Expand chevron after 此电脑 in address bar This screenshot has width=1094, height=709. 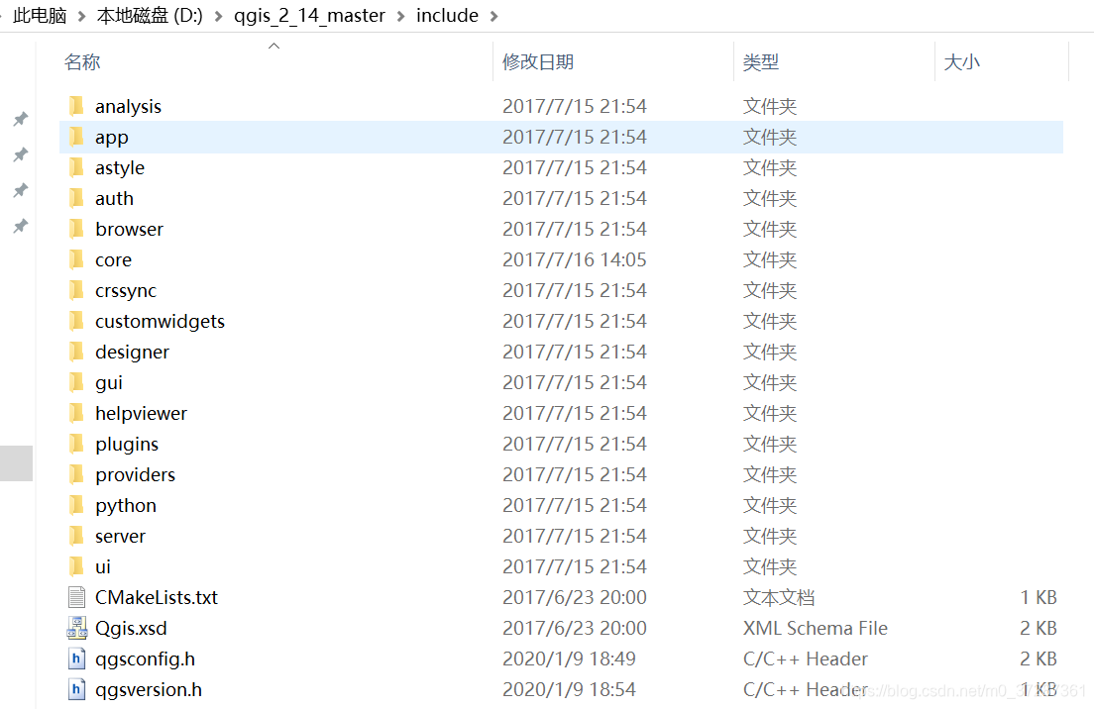pos(81,16)
